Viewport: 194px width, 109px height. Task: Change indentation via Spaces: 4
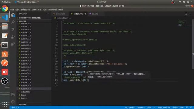coord(141,107)
